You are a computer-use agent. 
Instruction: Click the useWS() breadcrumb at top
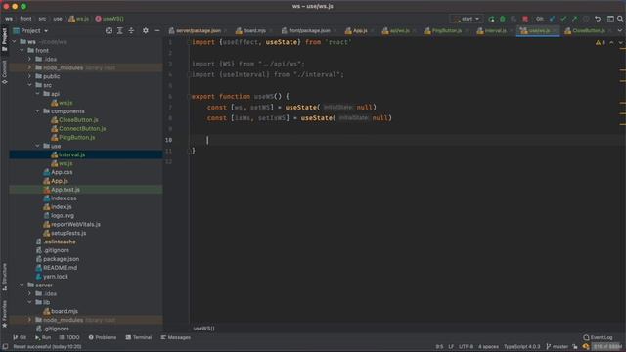[110, 19]
